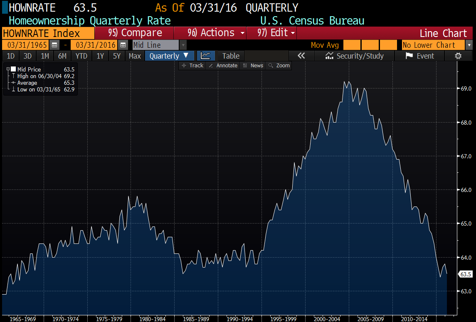Open the Event flag tool
This screenshot has height=322, width=476.
tap(419, 56)
